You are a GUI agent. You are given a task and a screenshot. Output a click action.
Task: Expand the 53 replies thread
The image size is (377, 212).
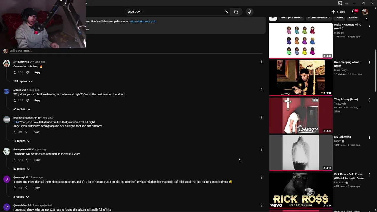pyautogui.click(x=22, y=169)
